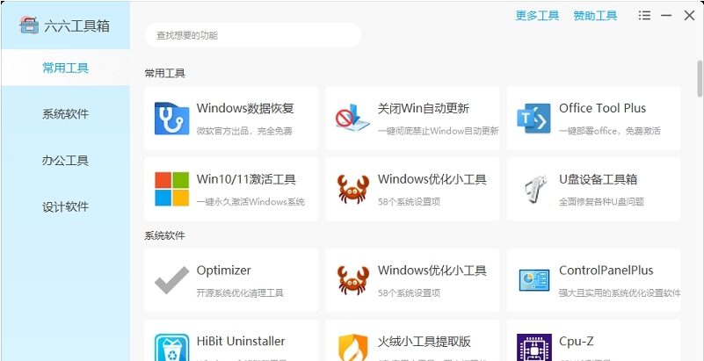The height and width of the screenshot is (361, 704).
Task: Open the ControlPanelPlus monitor icon
Action: tap(533, 280)
